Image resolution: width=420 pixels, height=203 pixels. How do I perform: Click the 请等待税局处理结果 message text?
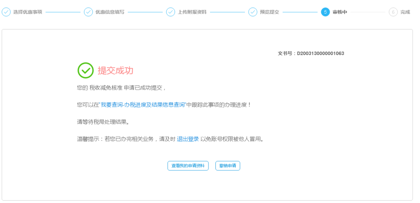(x=103, y=122)
